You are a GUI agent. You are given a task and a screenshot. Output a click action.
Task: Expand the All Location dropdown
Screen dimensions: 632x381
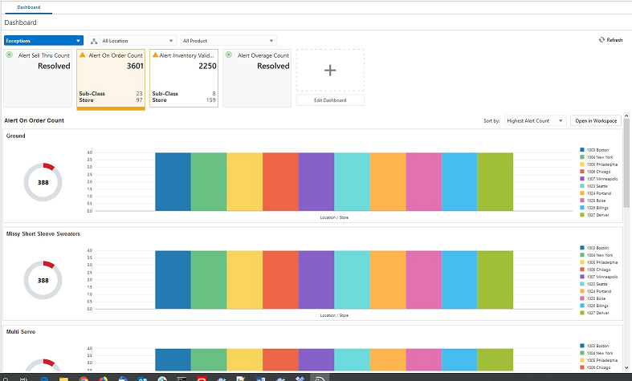click(137, 41)
